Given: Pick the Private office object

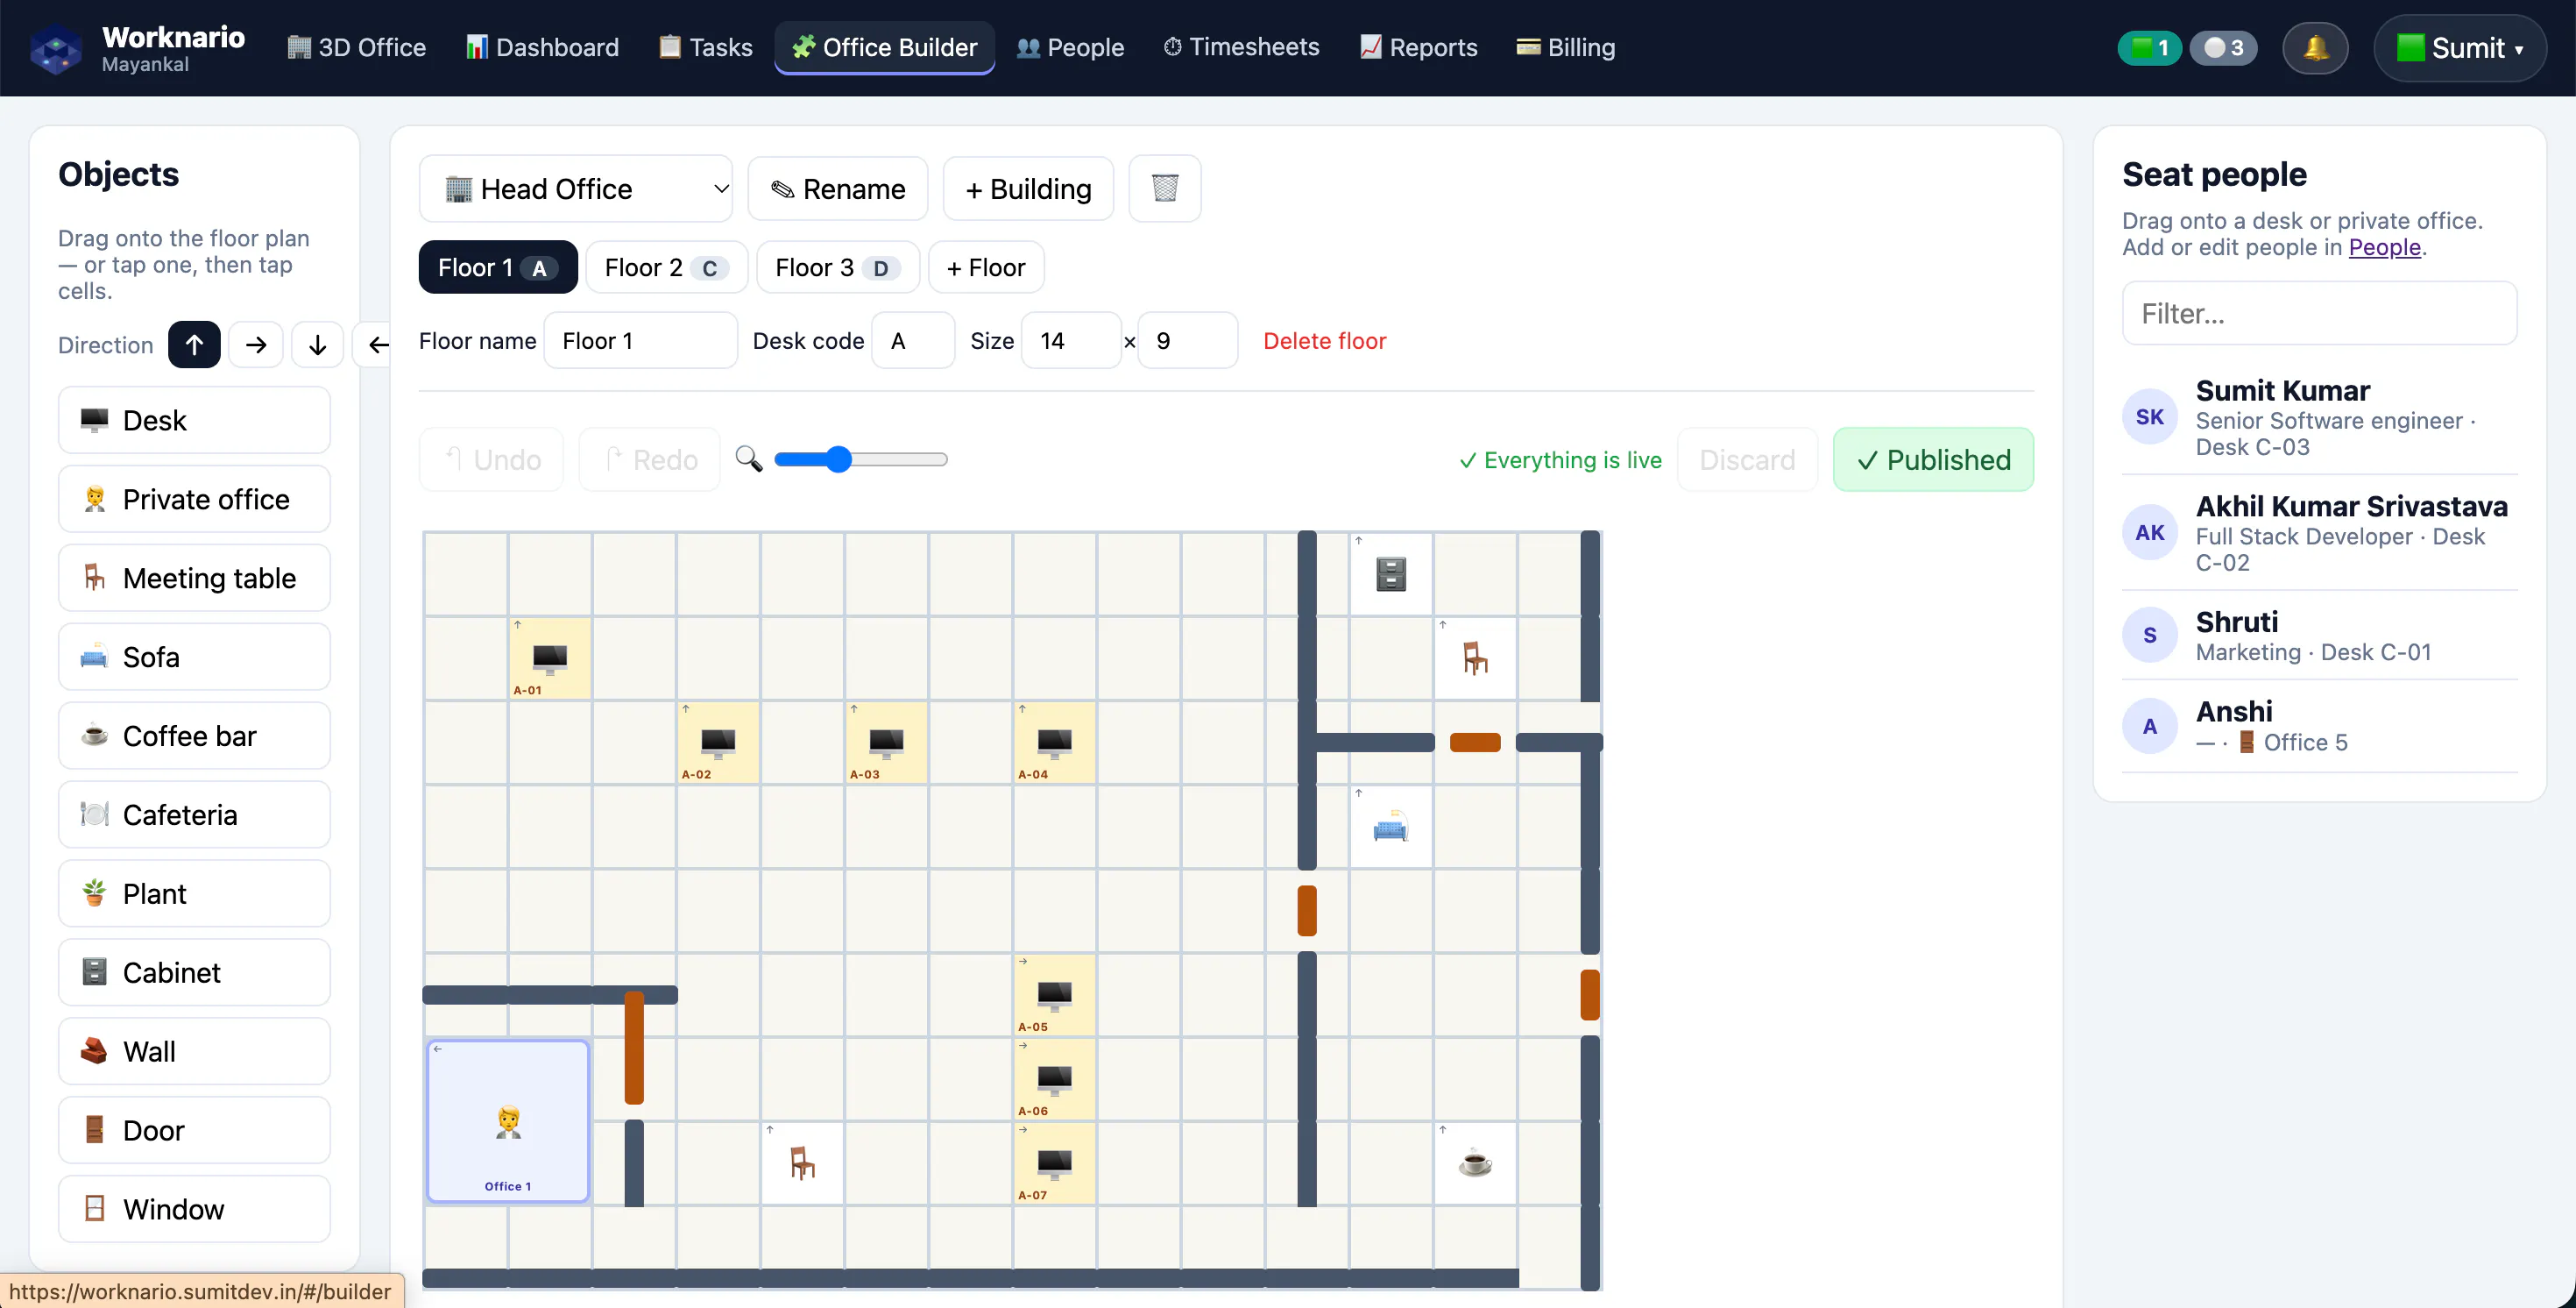Looking at the screenshot, I should (194, 500).
